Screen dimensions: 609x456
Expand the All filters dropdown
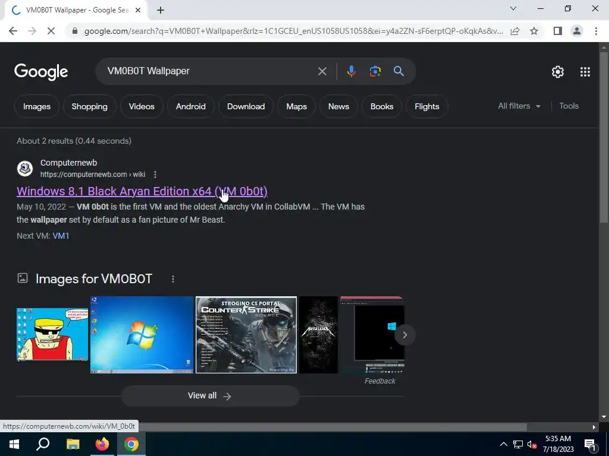[519, 106]
